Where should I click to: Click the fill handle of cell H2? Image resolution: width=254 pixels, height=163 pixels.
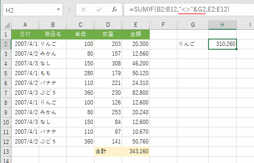(236, 49)
